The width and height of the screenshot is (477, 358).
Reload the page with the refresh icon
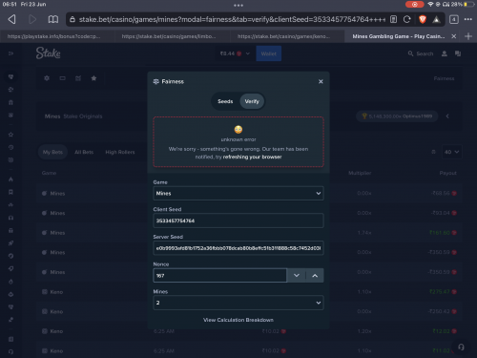point(407,19)
